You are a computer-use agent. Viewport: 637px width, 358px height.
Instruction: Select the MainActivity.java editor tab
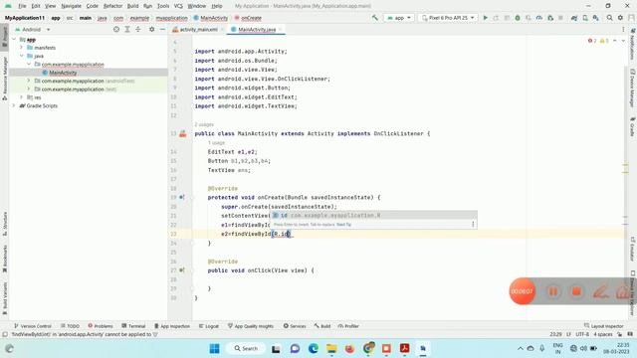257,30
